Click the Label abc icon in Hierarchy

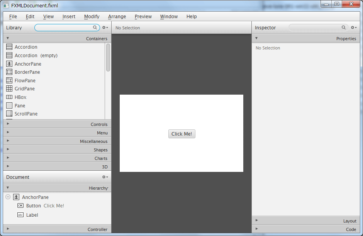[x=20, y=215]
